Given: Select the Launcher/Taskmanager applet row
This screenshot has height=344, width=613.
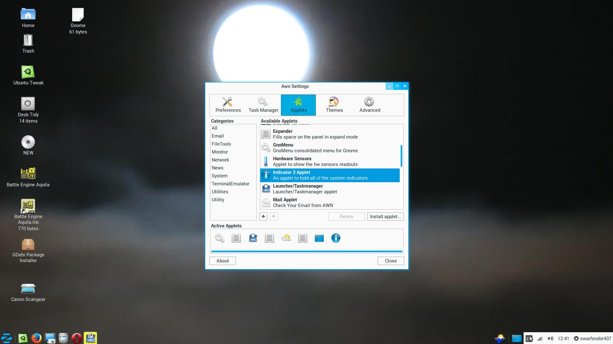Looking at the screenshot, I should coord(330,189).
